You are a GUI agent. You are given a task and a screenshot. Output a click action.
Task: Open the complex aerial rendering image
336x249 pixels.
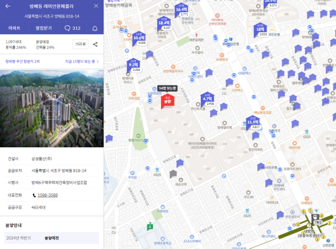tap(52, 108)
